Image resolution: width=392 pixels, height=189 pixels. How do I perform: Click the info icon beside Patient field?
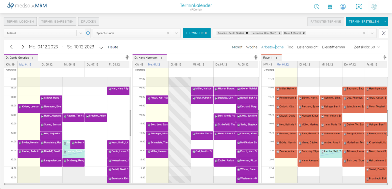click(88, 33)
